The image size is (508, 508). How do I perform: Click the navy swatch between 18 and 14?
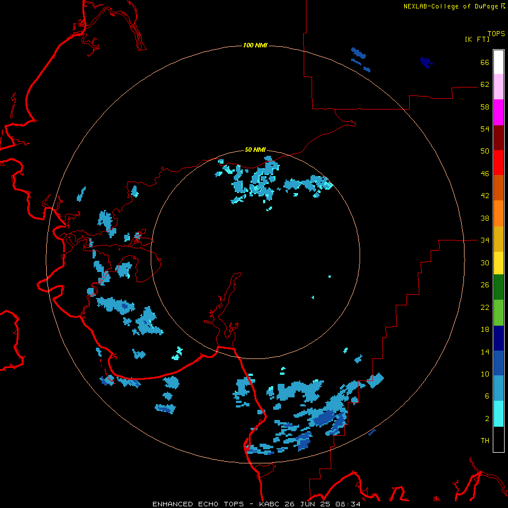pos(498,338)
